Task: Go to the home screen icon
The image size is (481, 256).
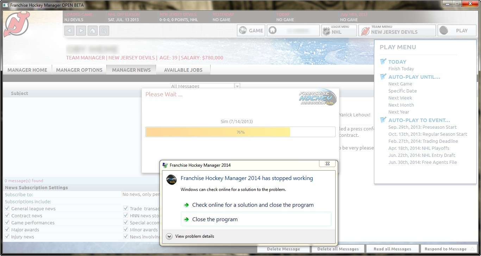Action: point(93,31)
